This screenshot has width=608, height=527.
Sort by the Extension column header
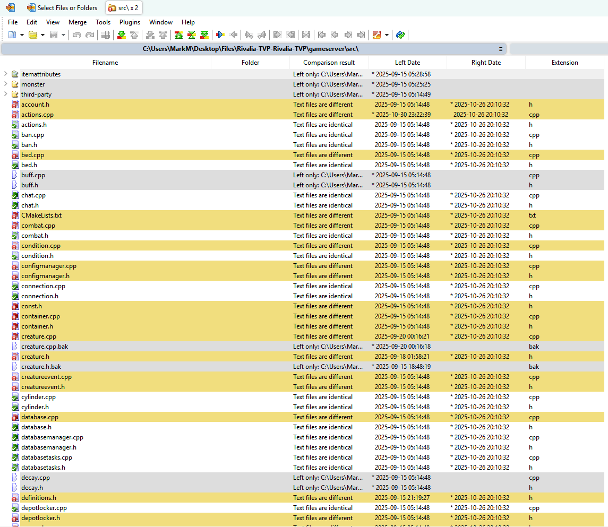click(x=564, y=63)
